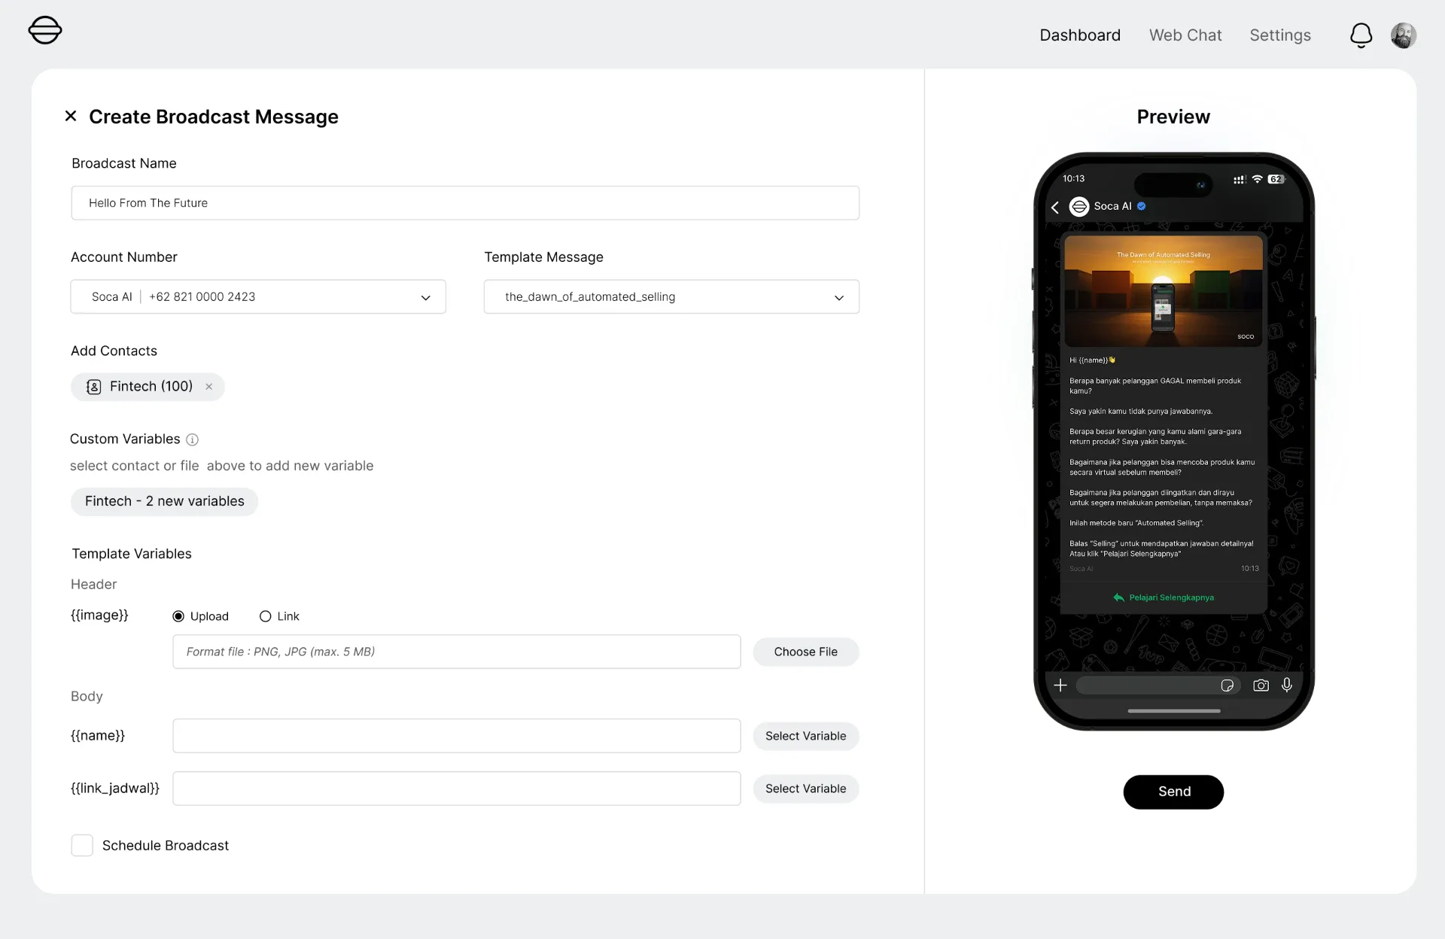Click the image file format input field
Screen dimensions: 1445x939
point(457,652)
